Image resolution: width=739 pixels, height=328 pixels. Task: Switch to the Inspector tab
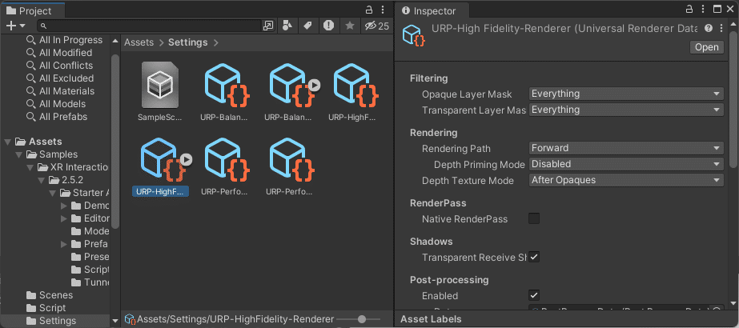coord(432,10)
